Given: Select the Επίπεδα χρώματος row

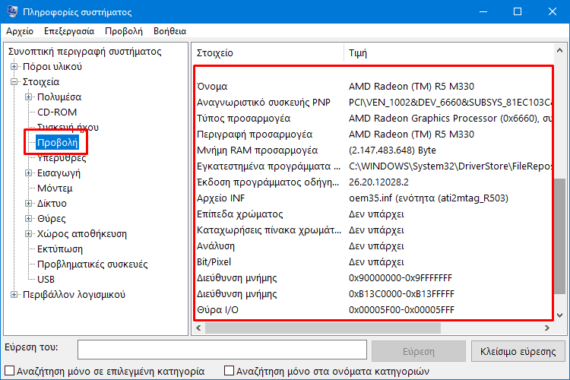Looking at the screenshot, I should (374, 214).
